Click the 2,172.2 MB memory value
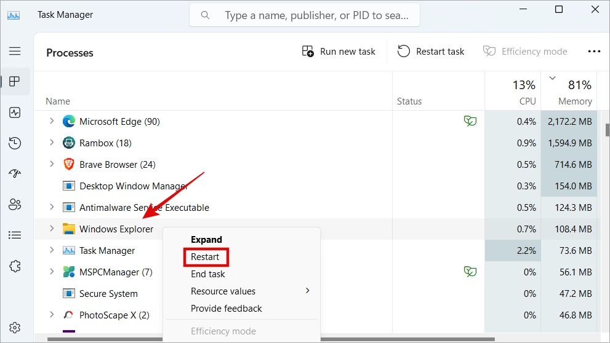This screenshot has height=343, width=610. (x=570, y=122)
